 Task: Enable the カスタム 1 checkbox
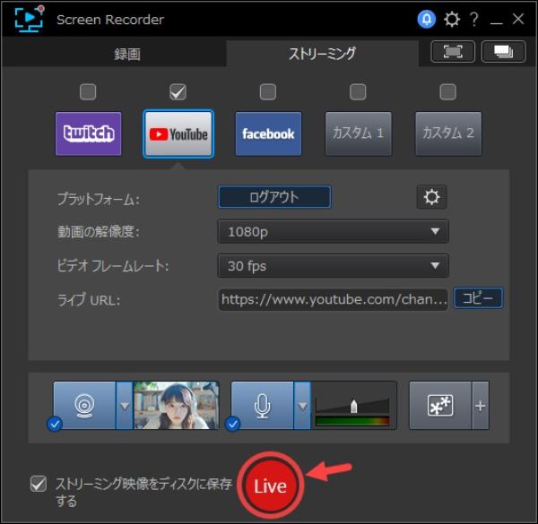358,92
